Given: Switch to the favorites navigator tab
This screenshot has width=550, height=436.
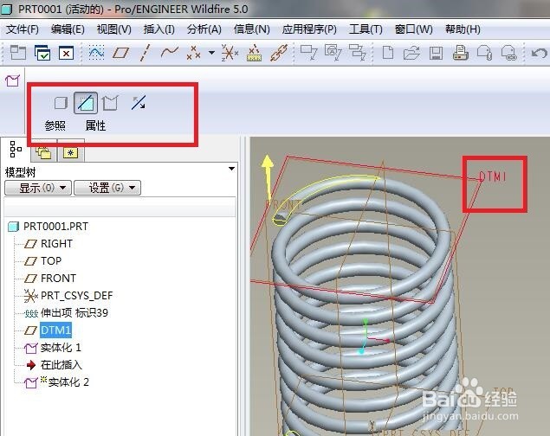Looking at the screenshot, I should [x=71, y=153].
